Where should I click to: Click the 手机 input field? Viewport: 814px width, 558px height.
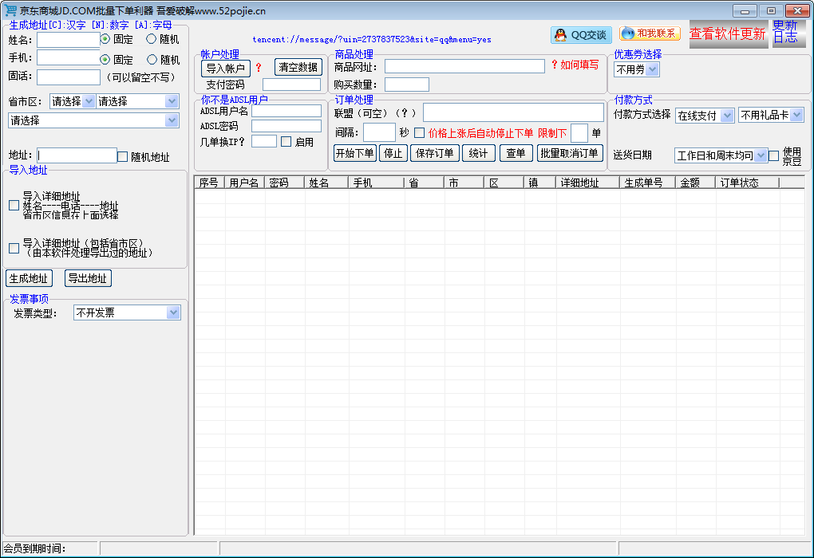pyautogui.click(x=69, y=57)
